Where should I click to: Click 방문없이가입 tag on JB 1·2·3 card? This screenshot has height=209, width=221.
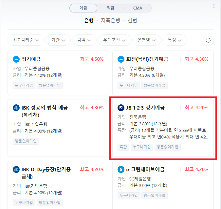[168, 147]
